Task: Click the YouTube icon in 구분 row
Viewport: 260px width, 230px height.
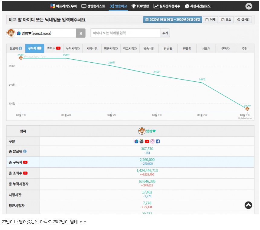Action: [147, 141]
